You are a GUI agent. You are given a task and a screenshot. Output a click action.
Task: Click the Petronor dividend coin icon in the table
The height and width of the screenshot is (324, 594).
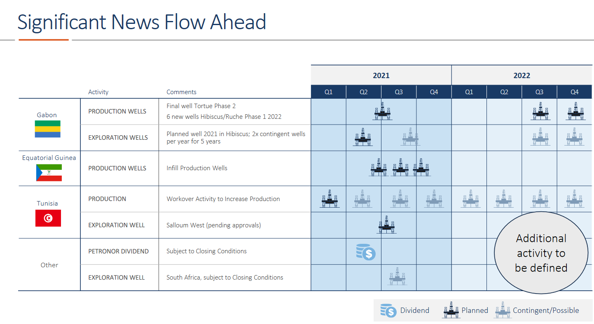click(366, 252)
